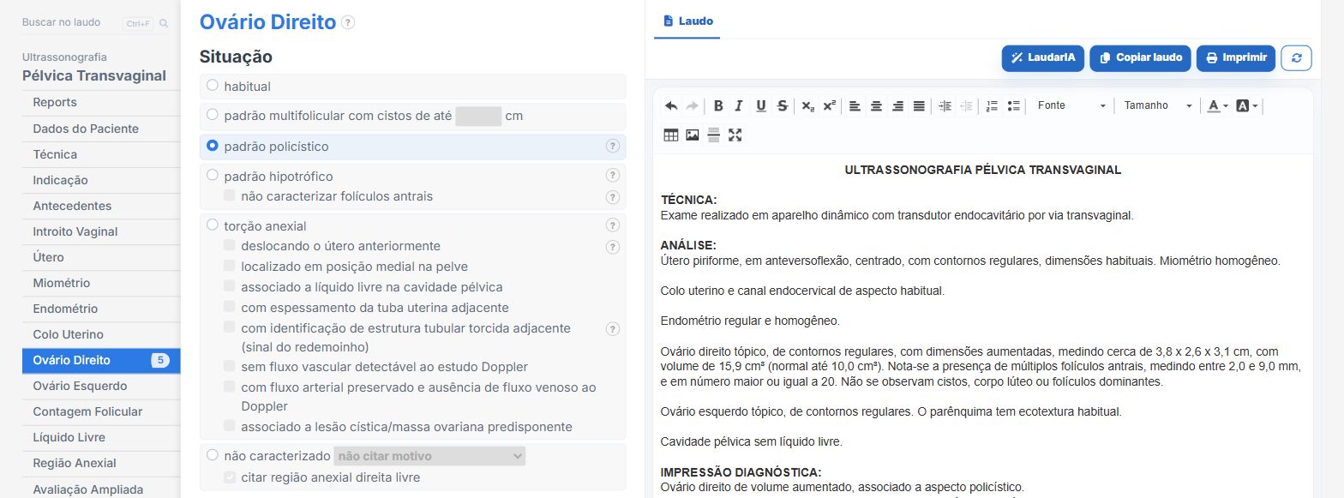Undo the last edit in the report editor
This screenshot has height=498, width=1344.
coord(671,105)
